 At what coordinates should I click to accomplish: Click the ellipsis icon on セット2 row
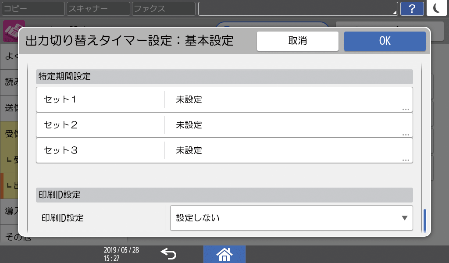pos(406,135)
